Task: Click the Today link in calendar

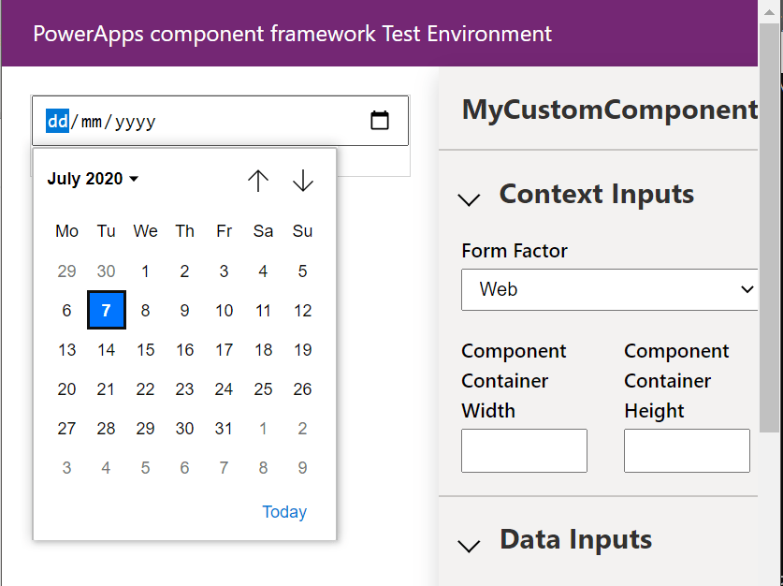Action: pos(284,511)
